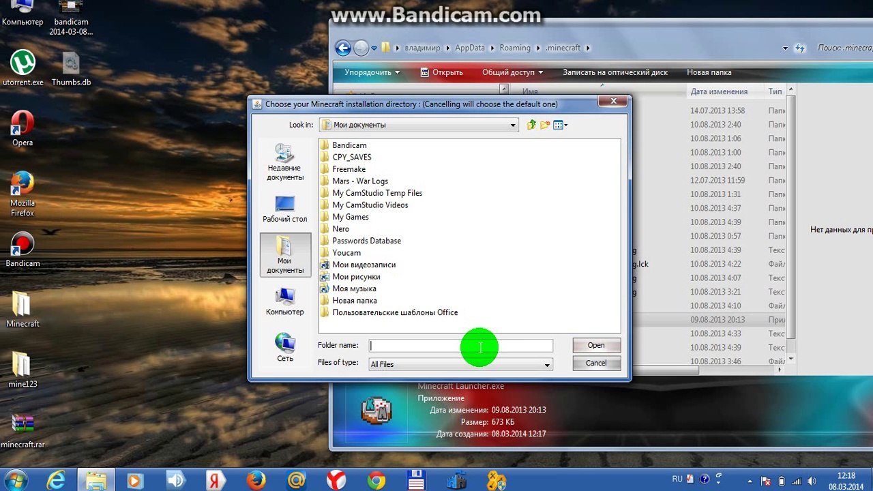
Task: Open Minecraft folder on desktop
Action: [x=23, y=310]
